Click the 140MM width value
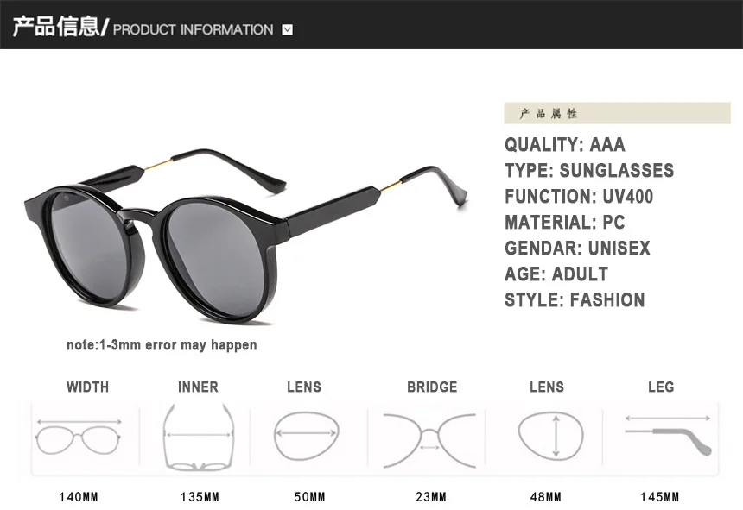743x510 pixels. click(x=79, y=497)
